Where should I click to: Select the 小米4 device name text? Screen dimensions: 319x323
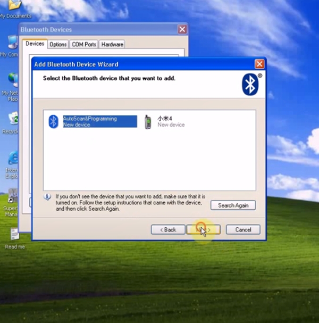(165, 119)
